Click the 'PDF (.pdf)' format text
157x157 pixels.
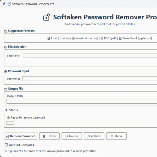point(110,38)
